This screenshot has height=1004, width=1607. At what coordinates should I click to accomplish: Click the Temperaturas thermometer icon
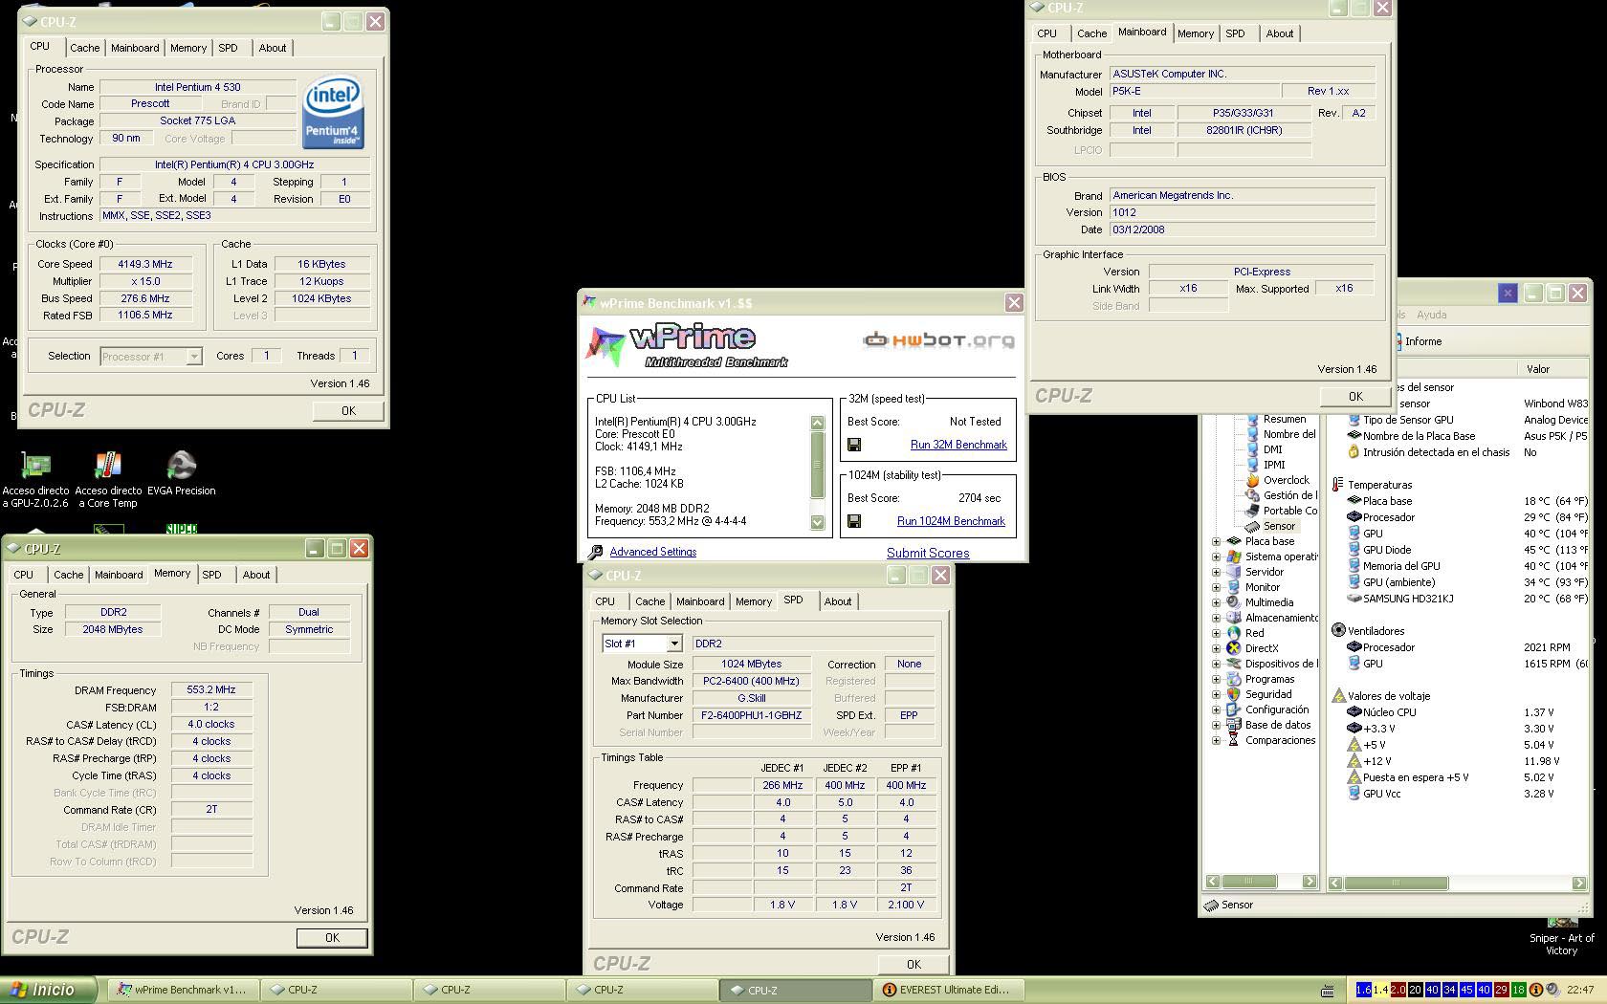coord(1337,485)
